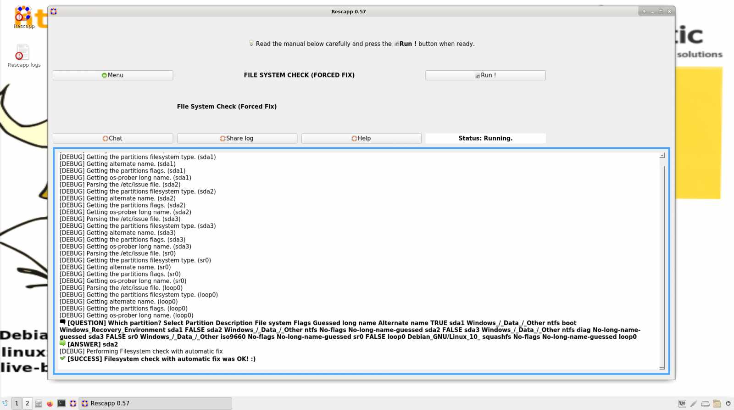Screen dimensions: 734x410
Task: Launch Firefox from the taskbar
Action: point(50,404)
